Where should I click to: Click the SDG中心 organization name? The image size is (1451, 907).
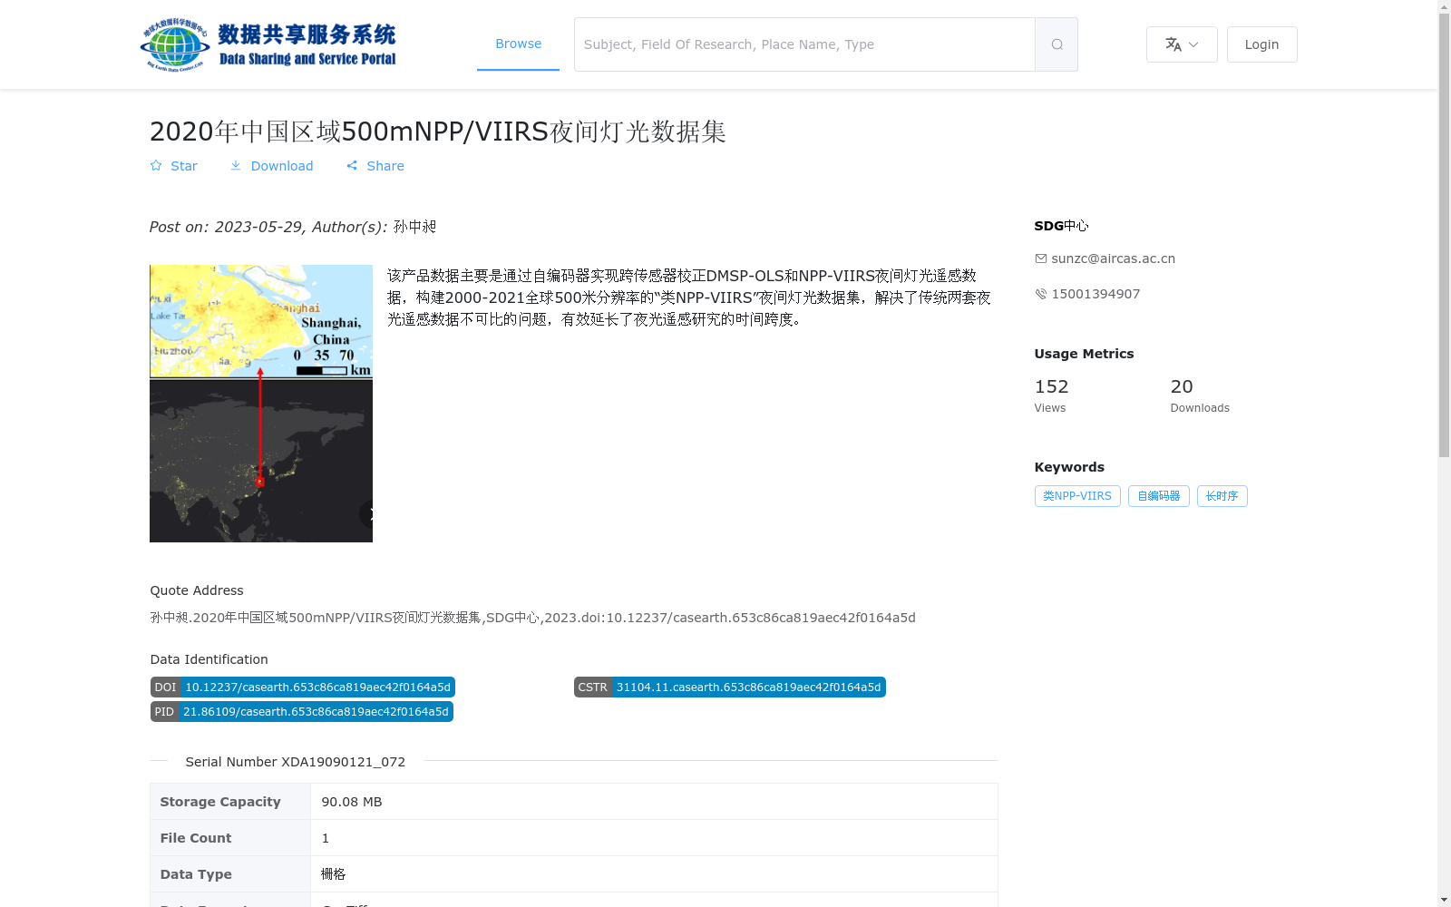tap(1061, 226)
